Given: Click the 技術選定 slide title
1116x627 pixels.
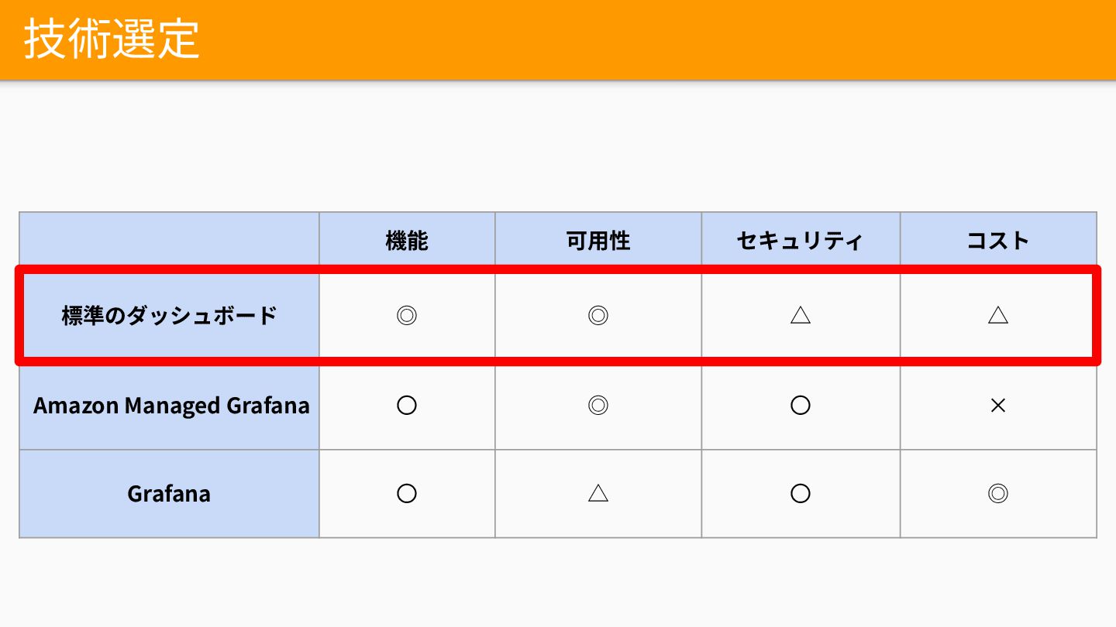Looking at the screenshot, I should 112,39.
